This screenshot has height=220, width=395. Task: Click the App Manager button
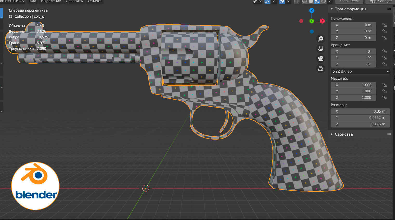pos(381,1)
